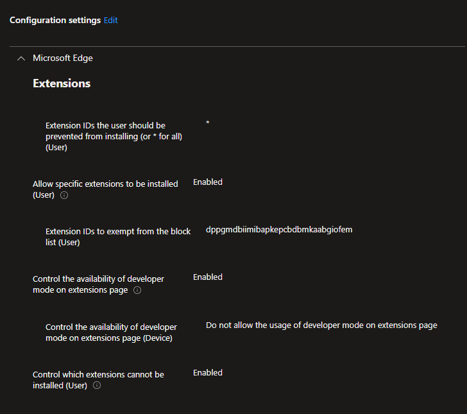
Task: Click the Edit link beside Configuration settings
Action: [x=110, y=20]
